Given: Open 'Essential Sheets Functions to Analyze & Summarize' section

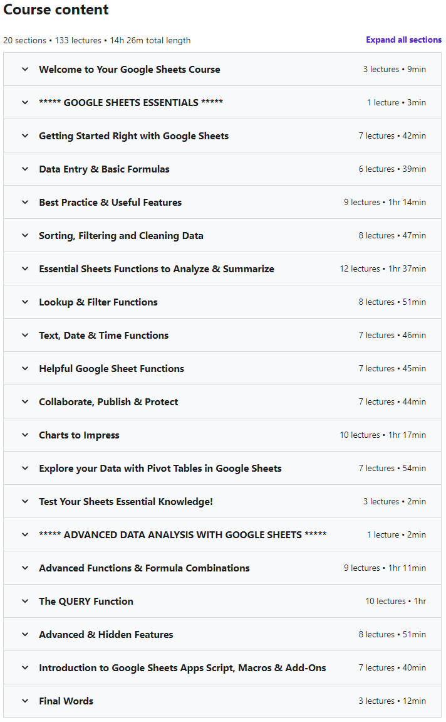Looking at the screenshot, I should click(156, 268).
